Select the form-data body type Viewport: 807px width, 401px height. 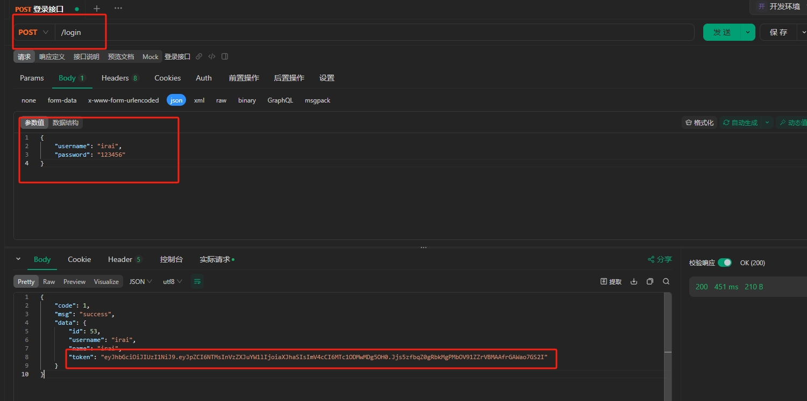point(62,100)
